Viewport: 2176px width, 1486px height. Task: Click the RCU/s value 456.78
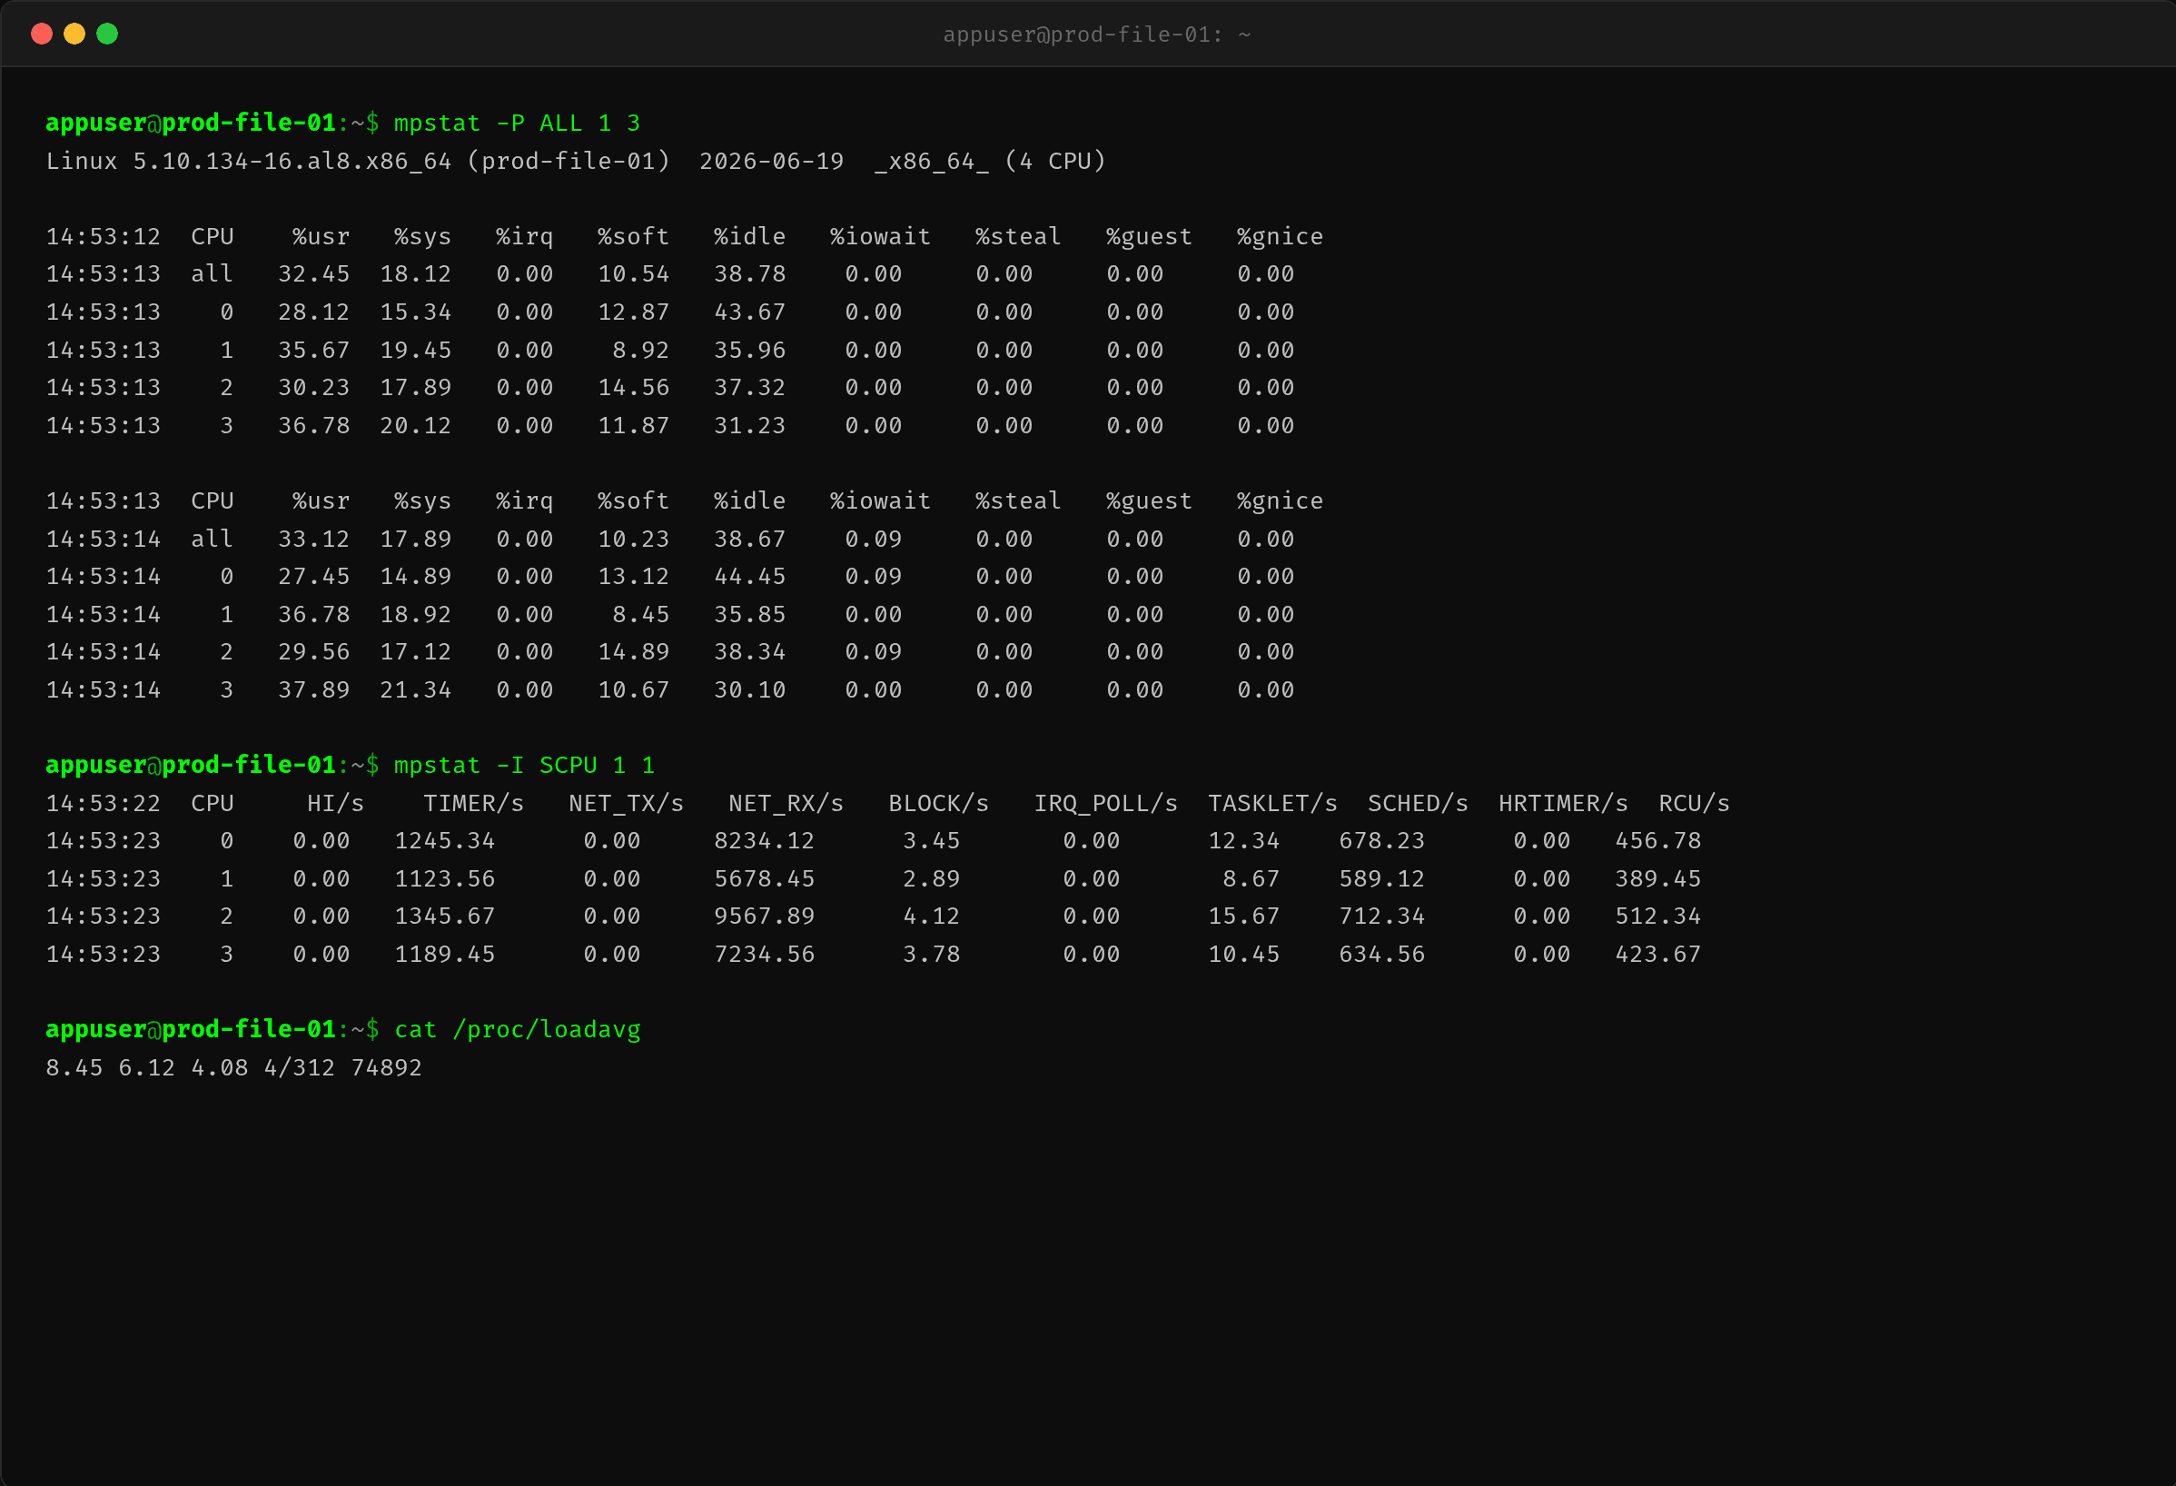(1657, 841)
